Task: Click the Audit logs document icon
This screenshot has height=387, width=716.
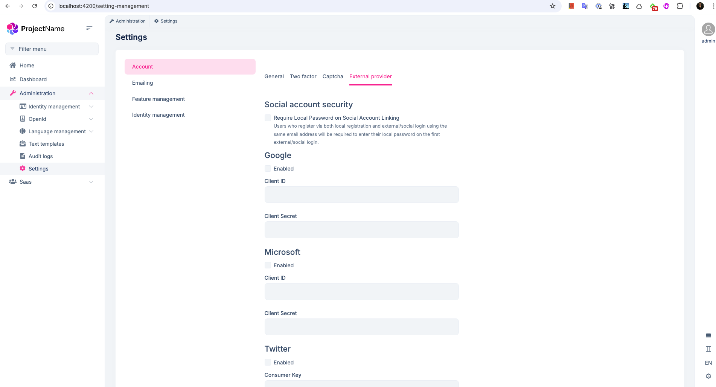Action: pyautogui.click(x=23, y=156)
